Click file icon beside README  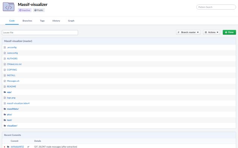coord(5,87)
